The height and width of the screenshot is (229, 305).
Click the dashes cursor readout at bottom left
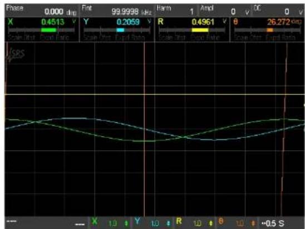12,221
